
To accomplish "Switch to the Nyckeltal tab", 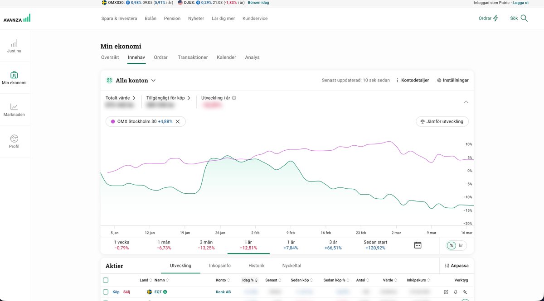I will [291, 266].
